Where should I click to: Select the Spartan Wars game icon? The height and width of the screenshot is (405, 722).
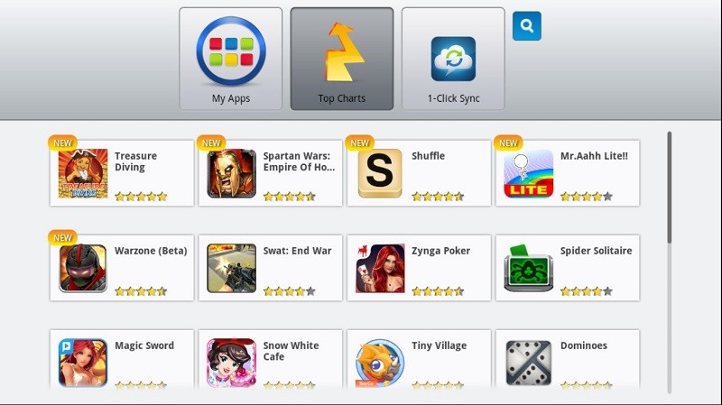[232, 173]
